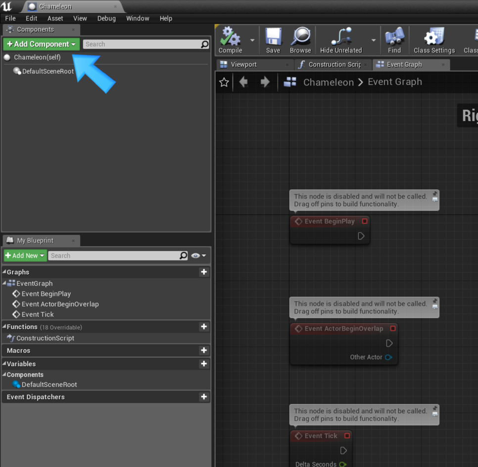This screenshot has width=478, height=467.
Task: Switch to the Viewport tab
Action: [254, 65]
